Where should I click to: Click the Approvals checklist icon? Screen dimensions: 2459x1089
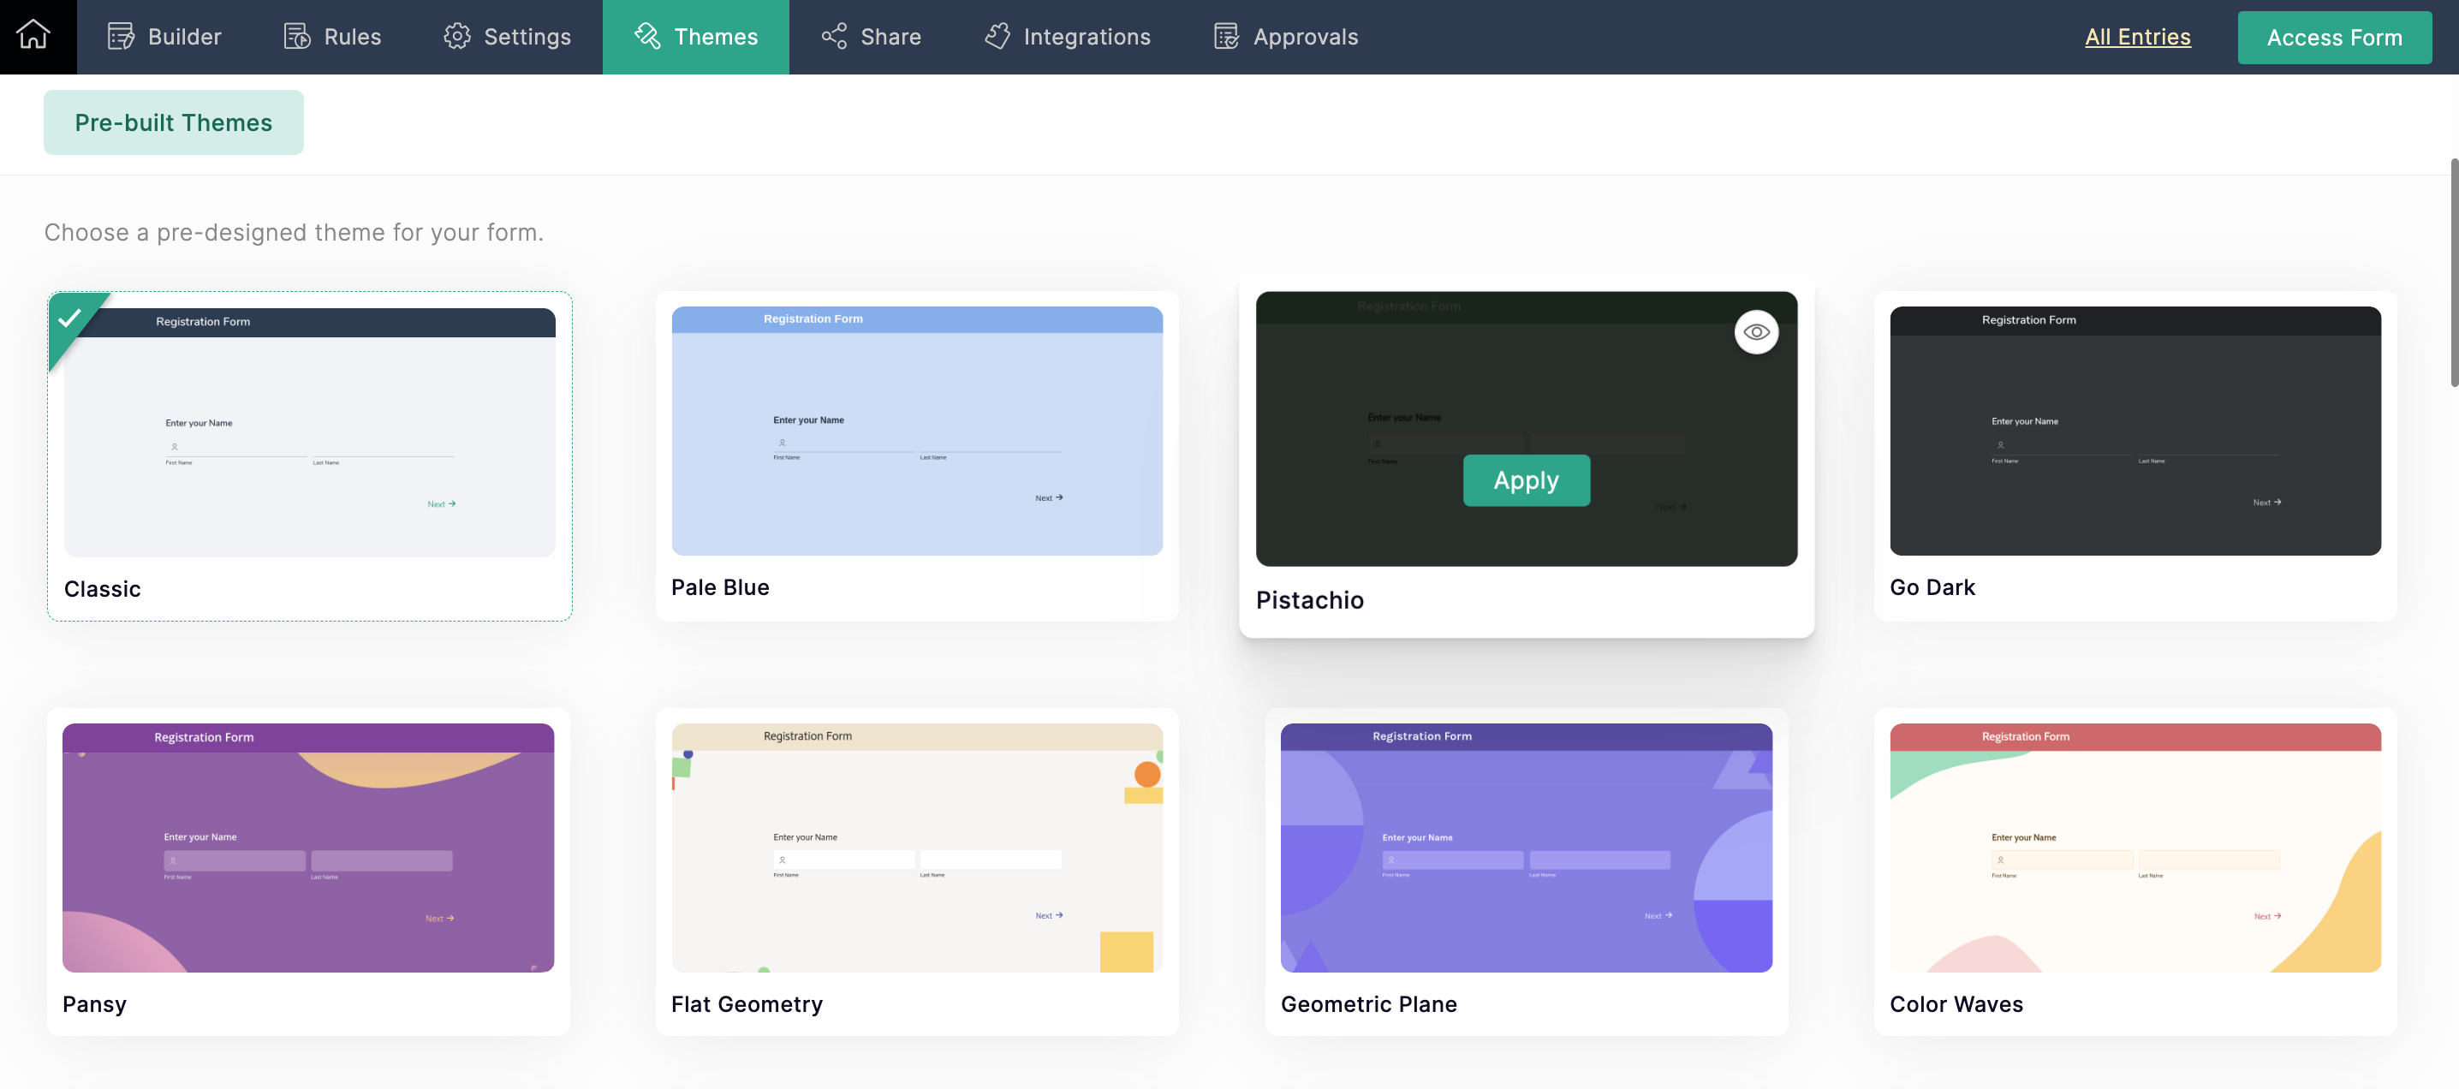pyautogui.click(x=1227, y=36)
